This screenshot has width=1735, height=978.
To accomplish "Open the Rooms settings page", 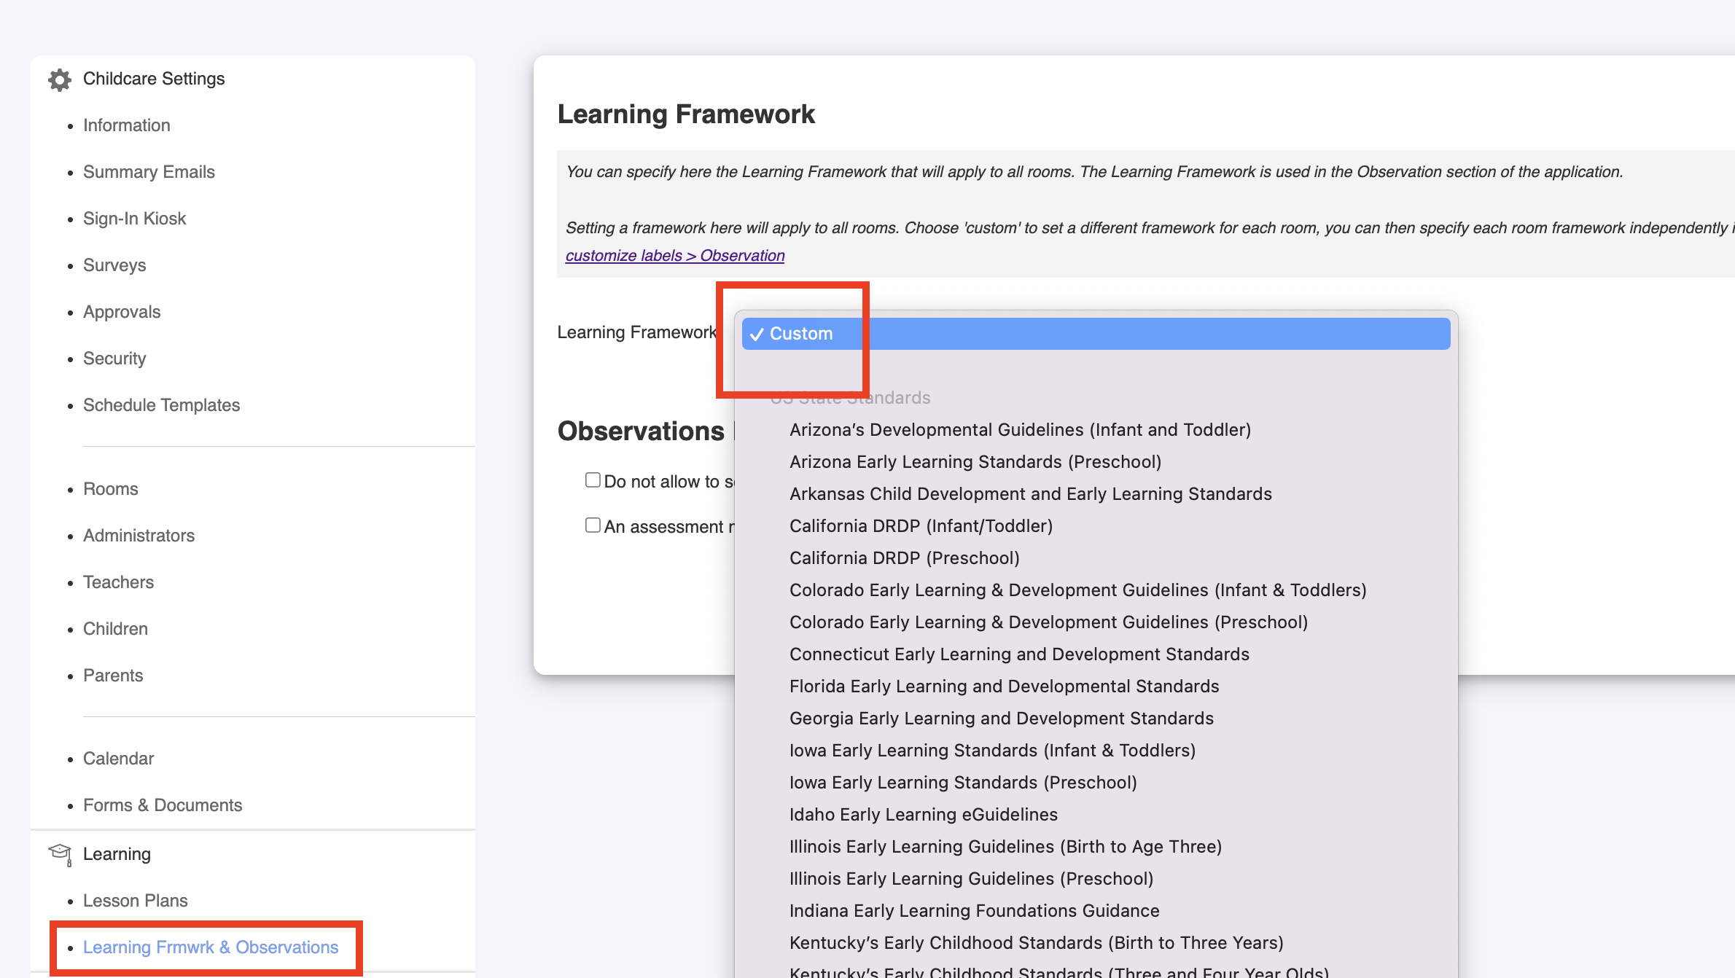I will point(110,489).
